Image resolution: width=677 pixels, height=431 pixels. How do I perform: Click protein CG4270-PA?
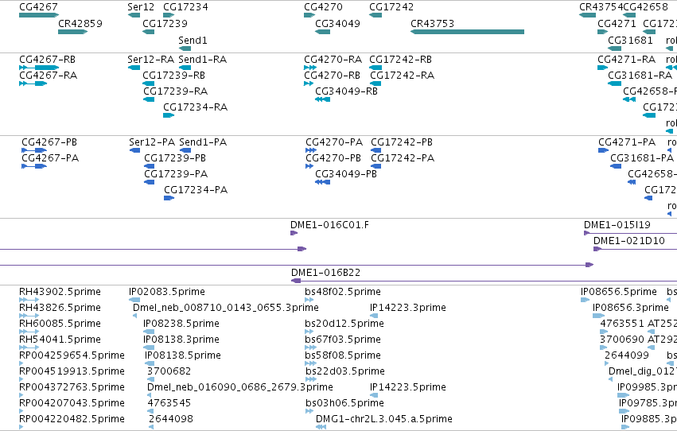point(311,150)
